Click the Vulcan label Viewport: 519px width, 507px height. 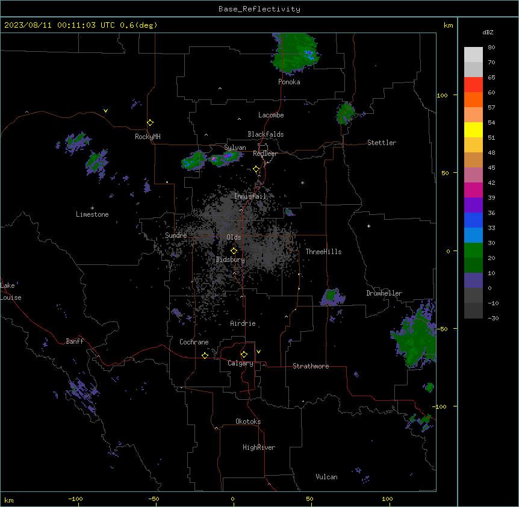pyautogui.click(x=326, y=477)
